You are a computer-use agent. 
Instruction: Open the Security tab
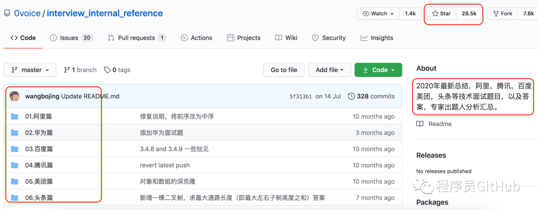click(x=329, y=38)
